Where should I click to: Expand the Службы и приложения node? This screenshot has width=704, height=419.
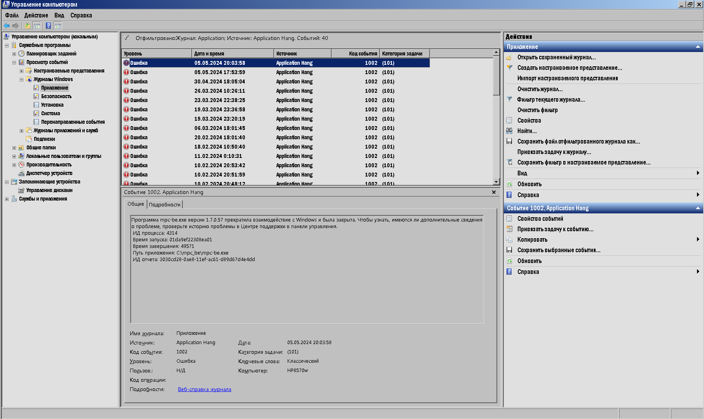tap(7, 199)
